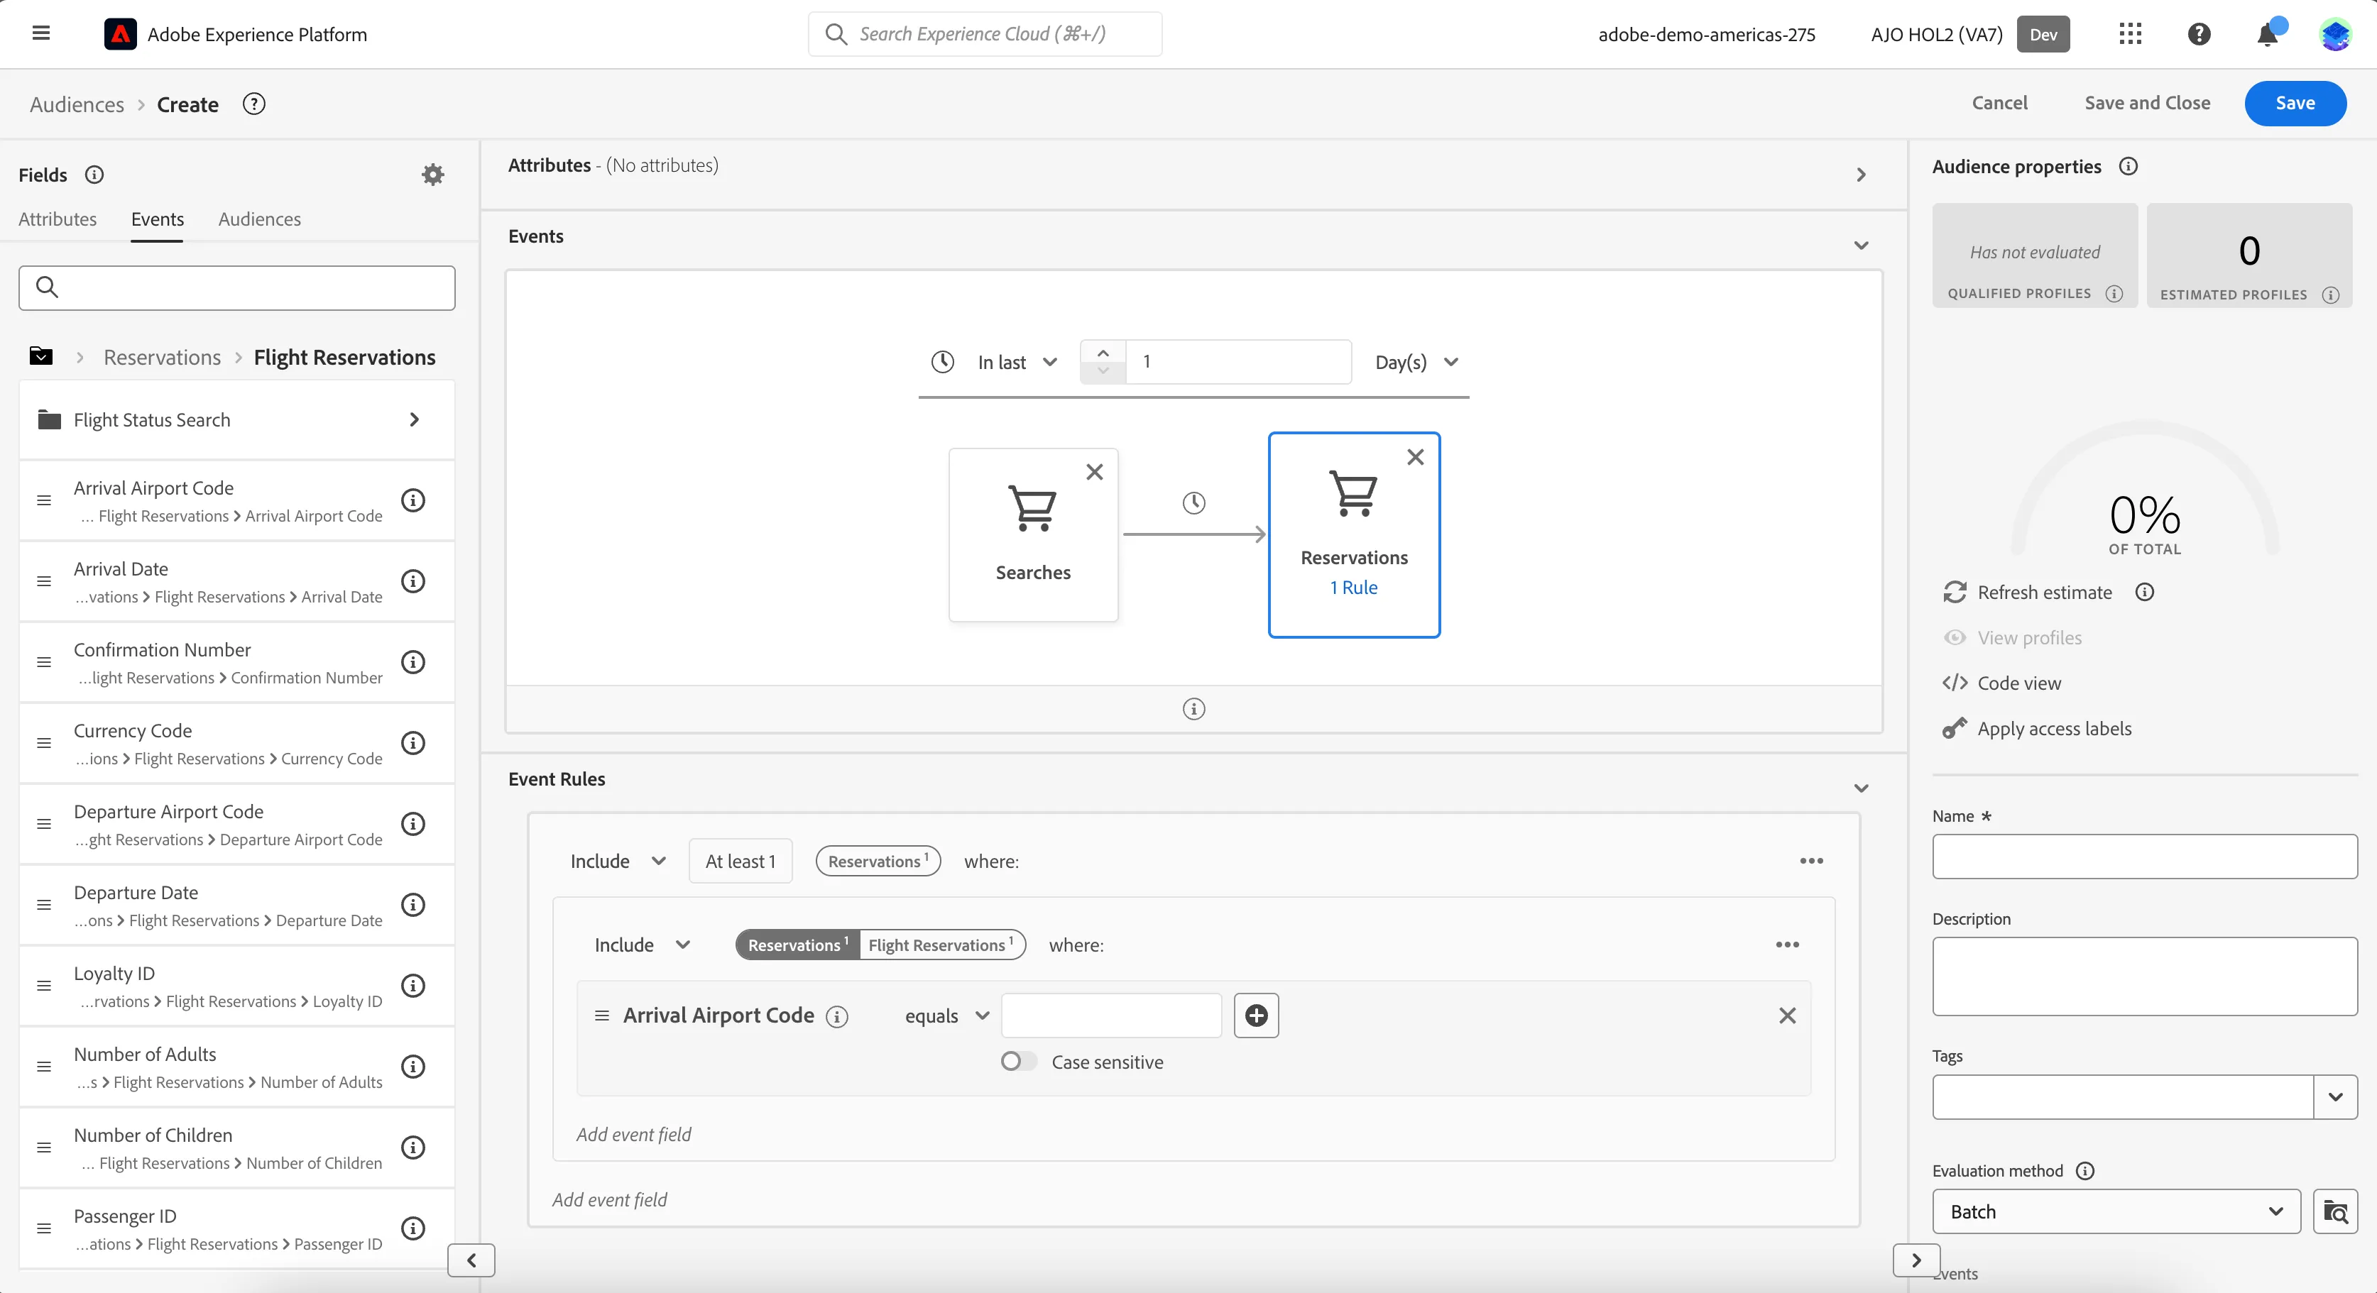Open the help question mark icon in header

2199,34
